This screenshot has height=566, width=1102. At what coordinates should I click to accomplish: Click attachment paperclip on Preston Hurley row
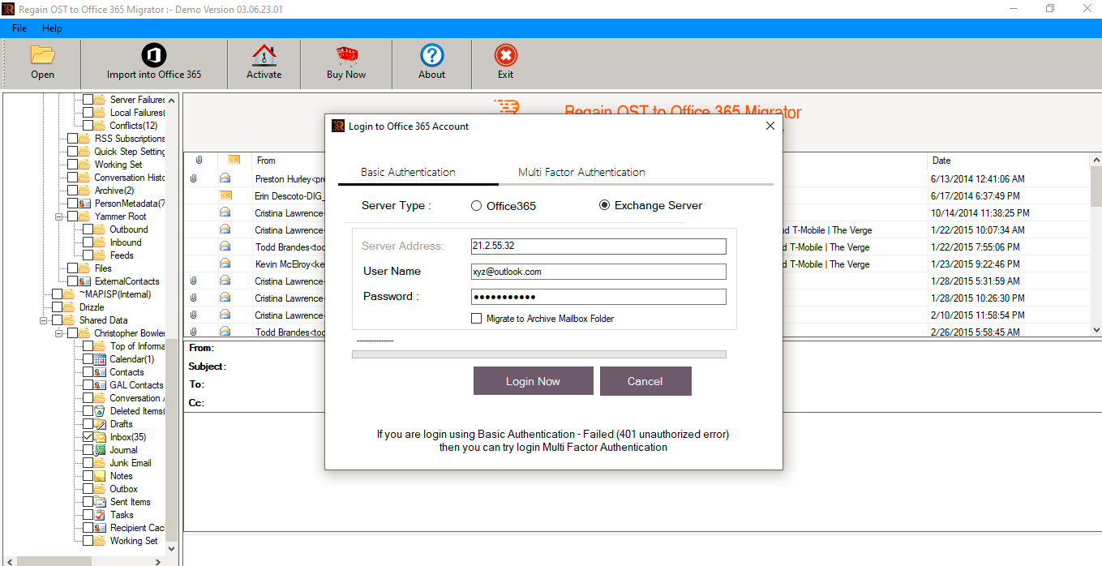coord(193,178)
